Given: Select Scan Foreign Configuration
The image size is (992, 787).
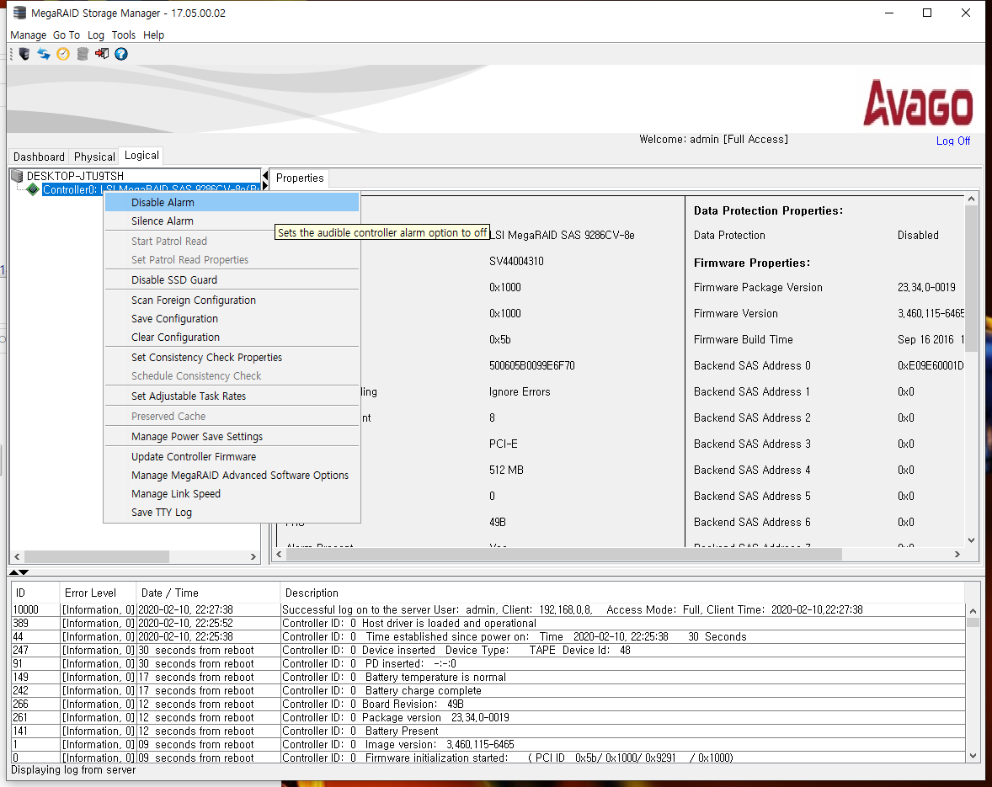Looking at the screenshot, I should tap(232, 300).
